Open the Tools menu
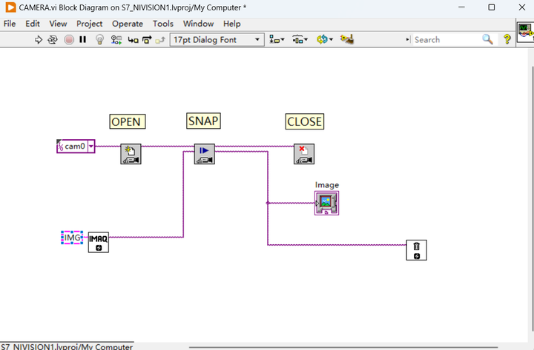 point(162,24)
